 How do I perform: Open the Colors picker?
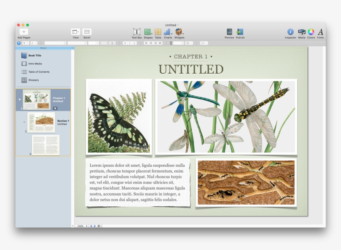coord(310,31)
